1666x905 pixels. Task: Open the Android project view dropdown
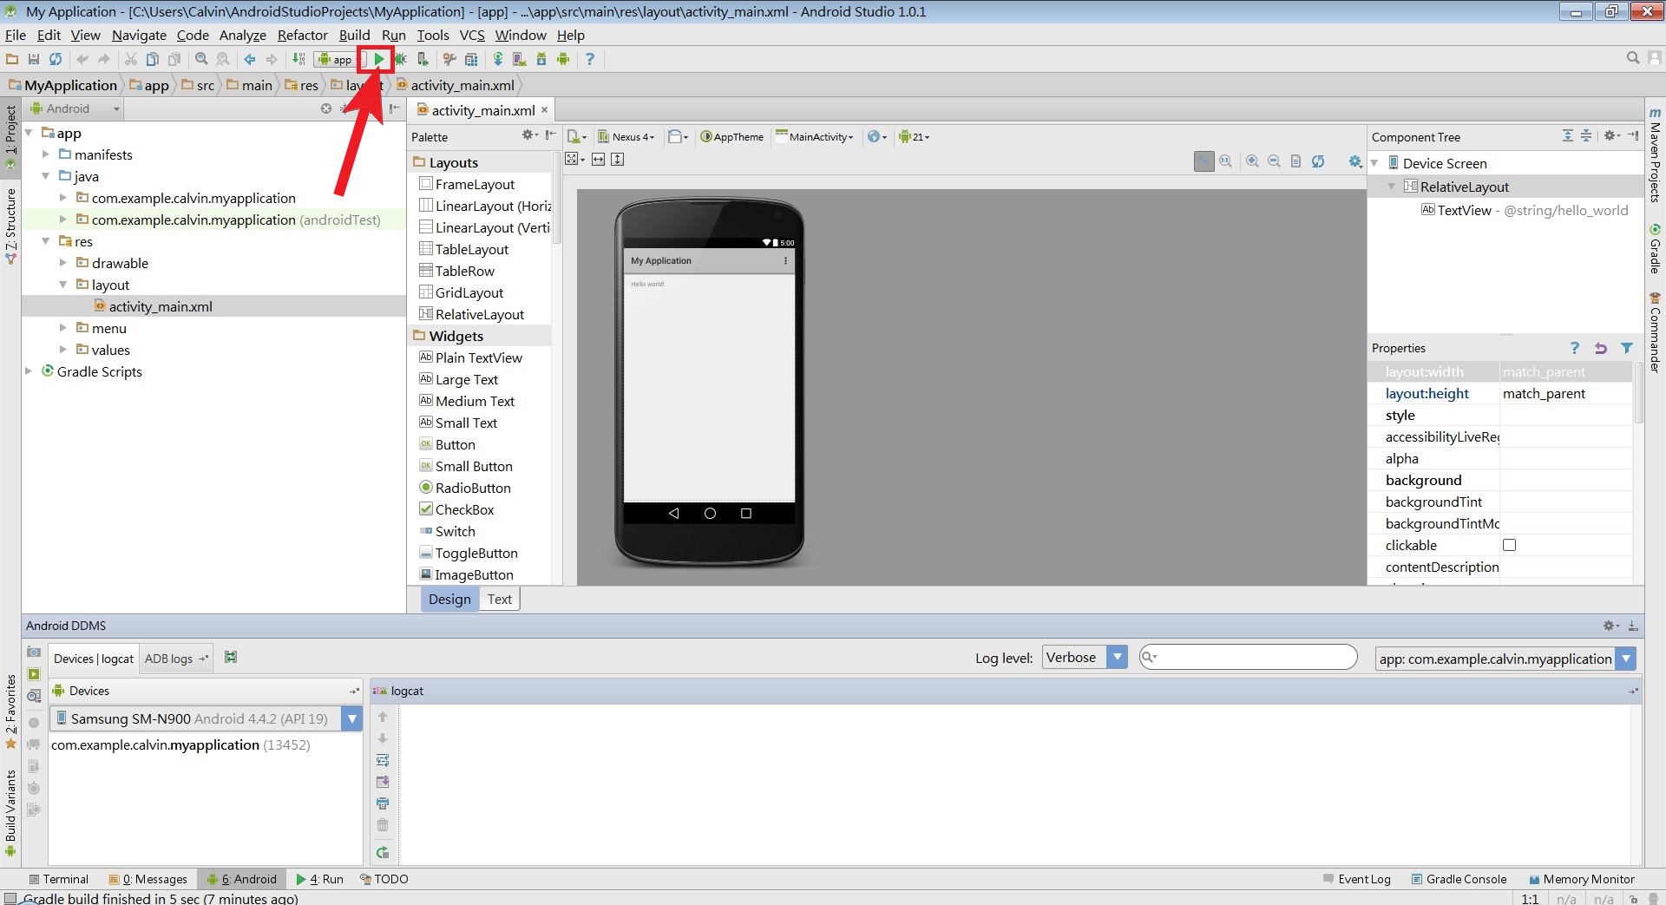pyautogui.click(x=75, y=108)
